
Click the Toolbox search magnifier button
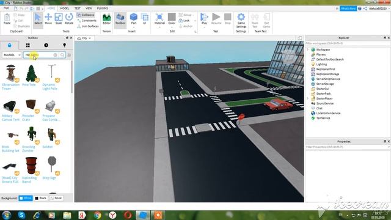pos(62,55)
